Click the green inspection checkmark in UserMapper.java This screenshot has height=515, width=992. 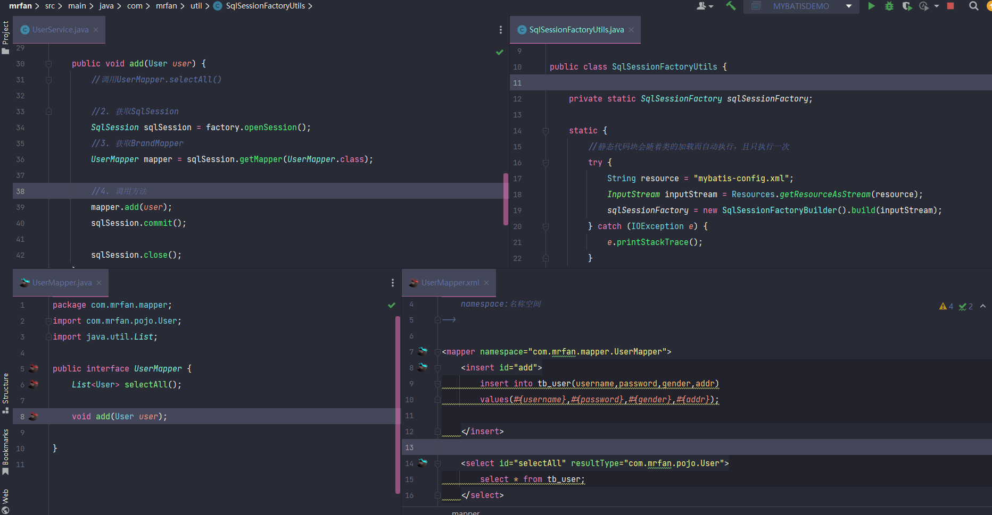tap(392, 305)
